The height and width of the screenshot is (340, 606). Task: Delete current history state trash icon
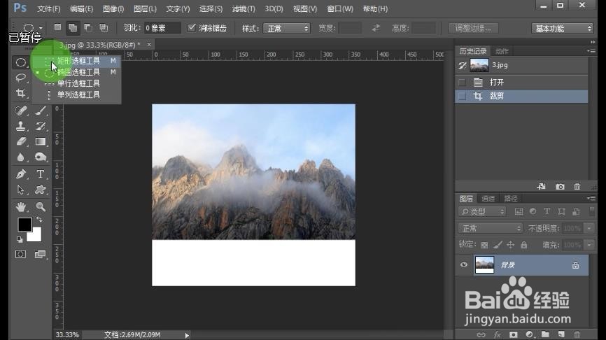click(x=577, y=187)
